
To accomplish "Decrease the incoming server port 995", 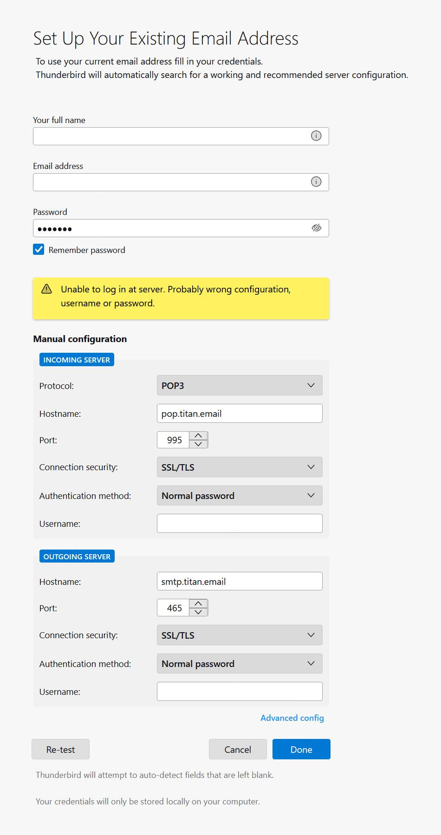I will coord(198,444).
